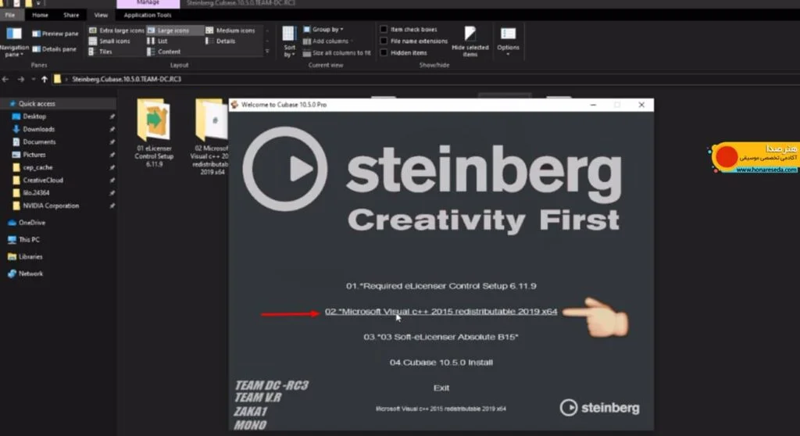Unpin Desktop from Quick access
The height and width of the screenshot is (436, 800).
pos(112,116)
